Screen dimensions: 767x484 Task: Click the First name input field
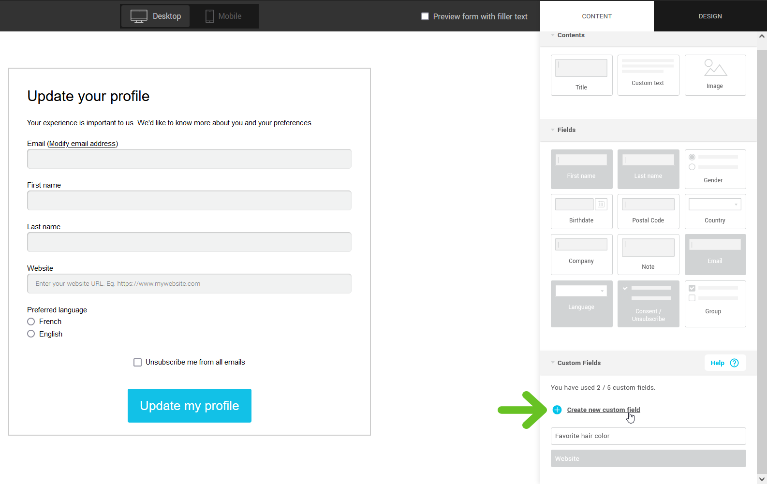(189, 200)
